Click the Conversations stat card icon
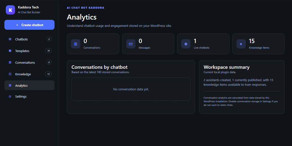The width and height of the screenshot is (292, 146). [x=76, y=44]
